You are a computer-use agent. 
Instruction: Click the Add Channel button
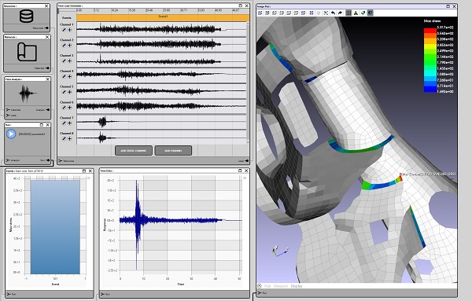coord(173,151)
